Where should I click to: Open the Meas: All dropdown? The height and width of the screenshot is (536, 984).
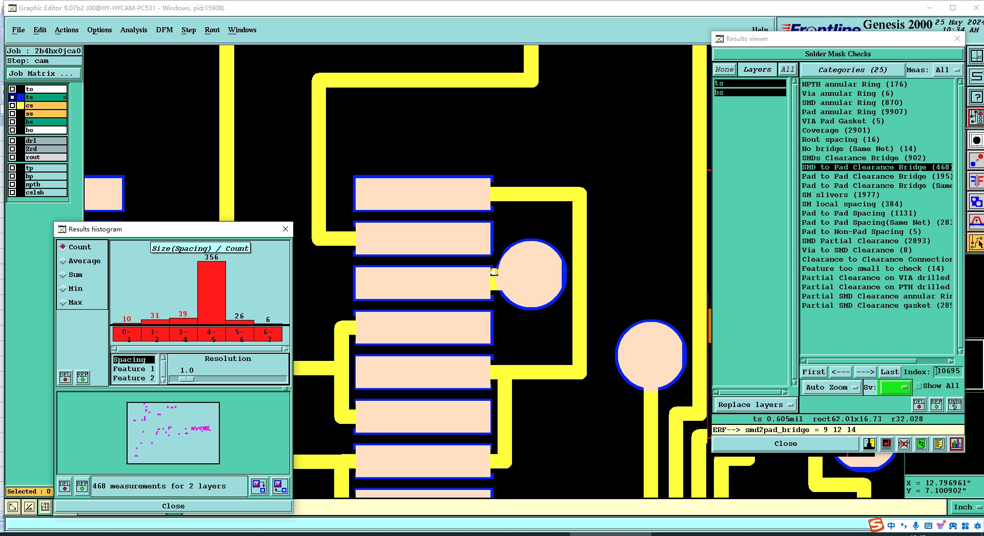point(947,70)
